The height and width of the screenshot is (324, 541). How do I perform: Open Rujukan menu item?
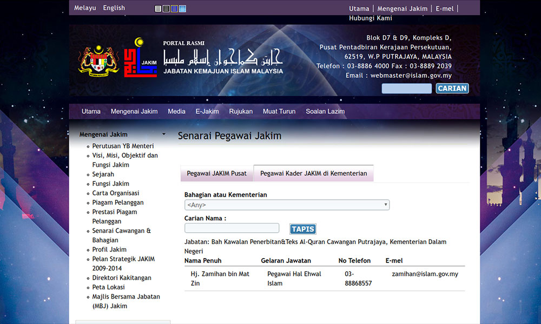click(241, 112)
